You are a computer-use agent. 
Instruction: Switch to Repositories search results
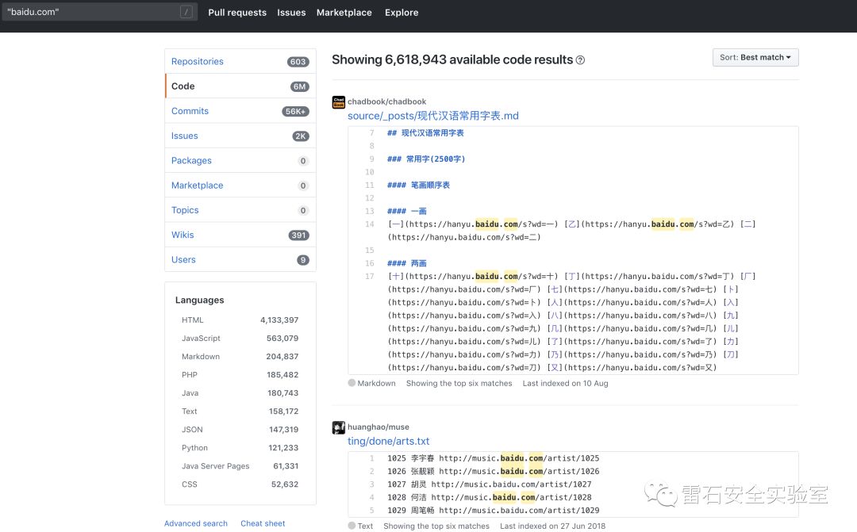[x=198, y=62]
